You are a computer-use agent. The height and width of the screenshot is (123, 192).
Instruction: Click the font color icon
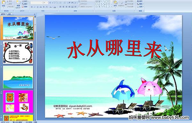tap(55, 7)
